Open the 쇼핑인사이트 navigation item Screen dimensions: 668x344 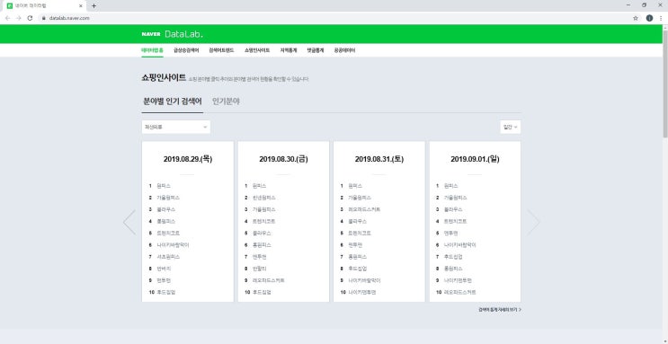click(x=257, y=50)
